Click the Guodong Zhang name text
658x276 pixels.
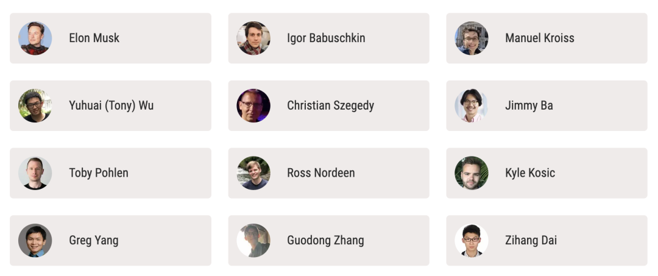[x=325, y=241]
